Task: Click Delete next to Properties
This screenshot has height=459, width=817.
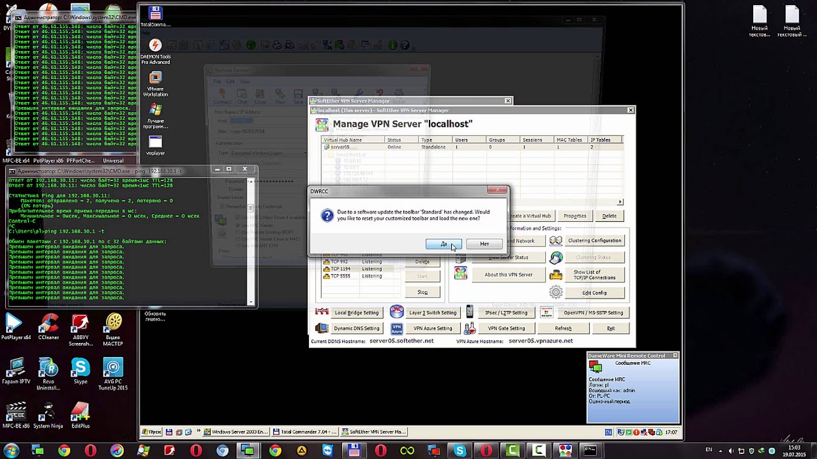Action: coord(610,216)
